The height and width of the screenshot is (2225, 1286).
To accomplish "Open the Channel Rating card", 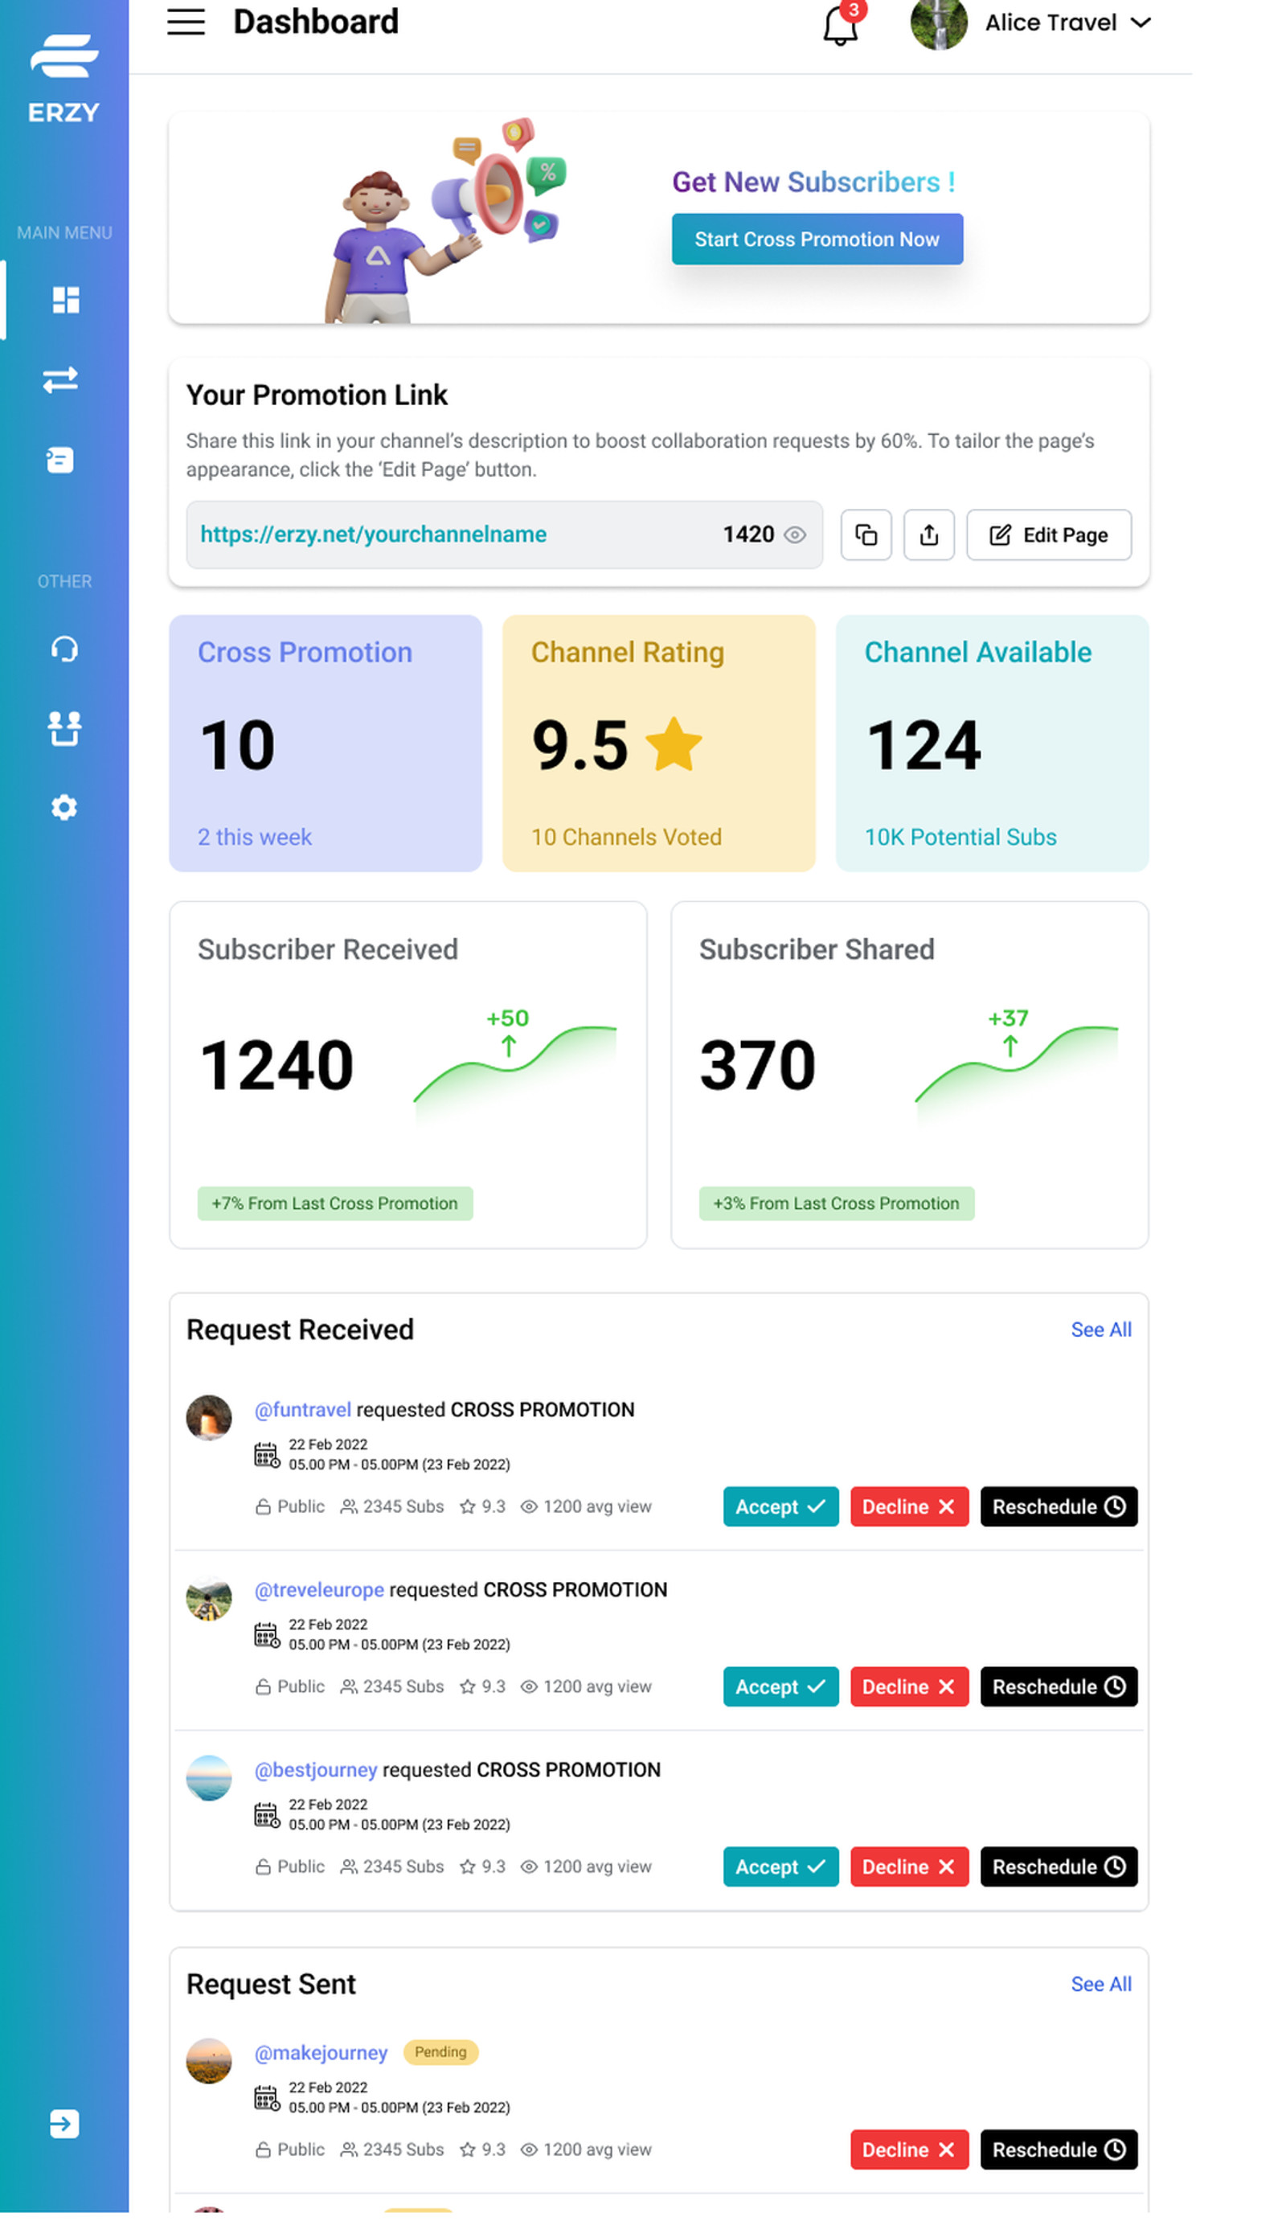I will pos(658,744).
